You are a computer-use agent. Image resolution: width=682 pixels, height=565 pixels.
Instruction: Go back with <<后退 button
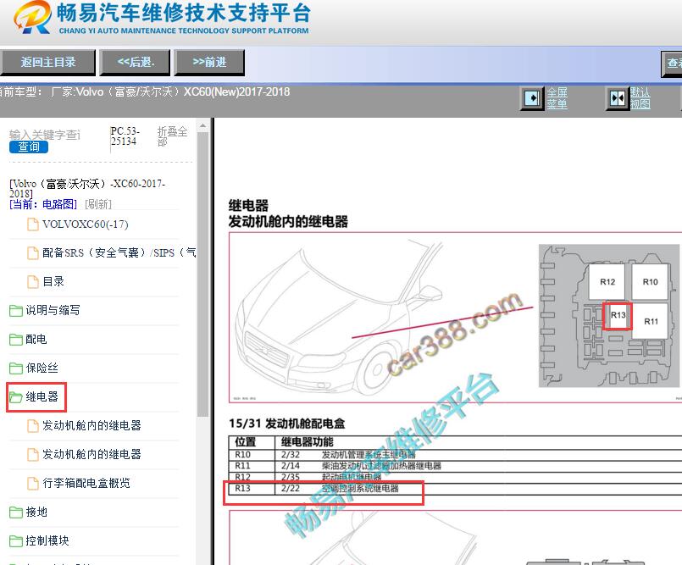coord(136,62)
